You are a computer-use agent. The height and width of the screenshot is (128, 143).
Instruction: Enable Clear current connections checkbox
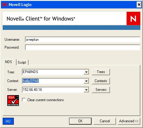(24, 100)
